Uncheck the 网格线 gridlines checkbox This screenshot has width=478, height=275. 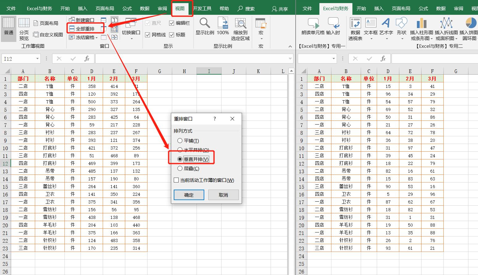148,35
